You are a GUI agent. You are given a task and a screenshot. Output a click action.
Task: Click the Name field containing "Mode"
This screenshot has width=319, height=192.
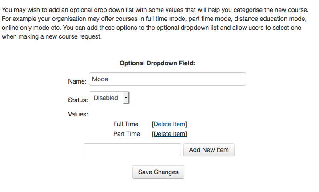point(167,79)
